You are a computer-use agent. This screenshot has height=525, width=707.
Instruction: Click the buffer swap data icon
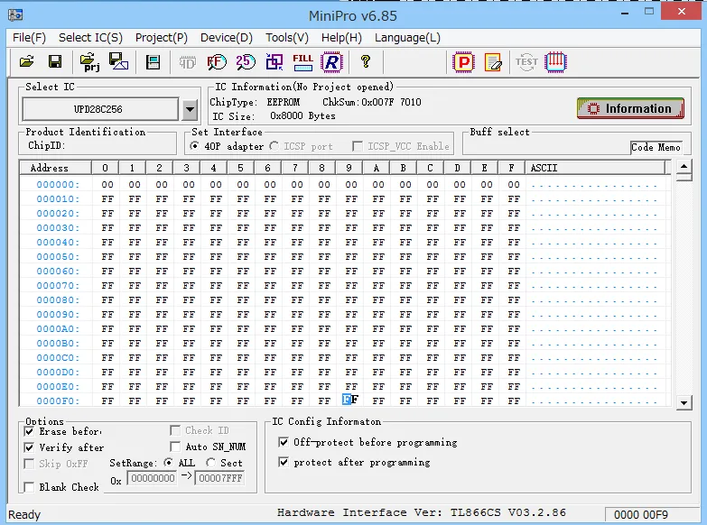point(274,61)
